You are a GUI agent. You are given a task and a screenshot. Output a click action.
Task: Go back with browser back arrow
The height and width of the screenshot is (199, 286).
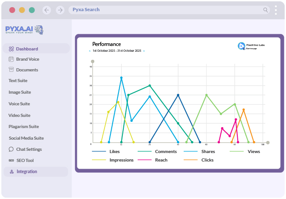coord(46,10)
